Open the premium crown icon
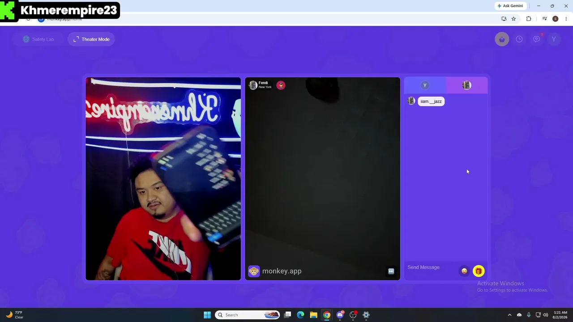The width and height of the screenshot is (573, 322). 502,39
